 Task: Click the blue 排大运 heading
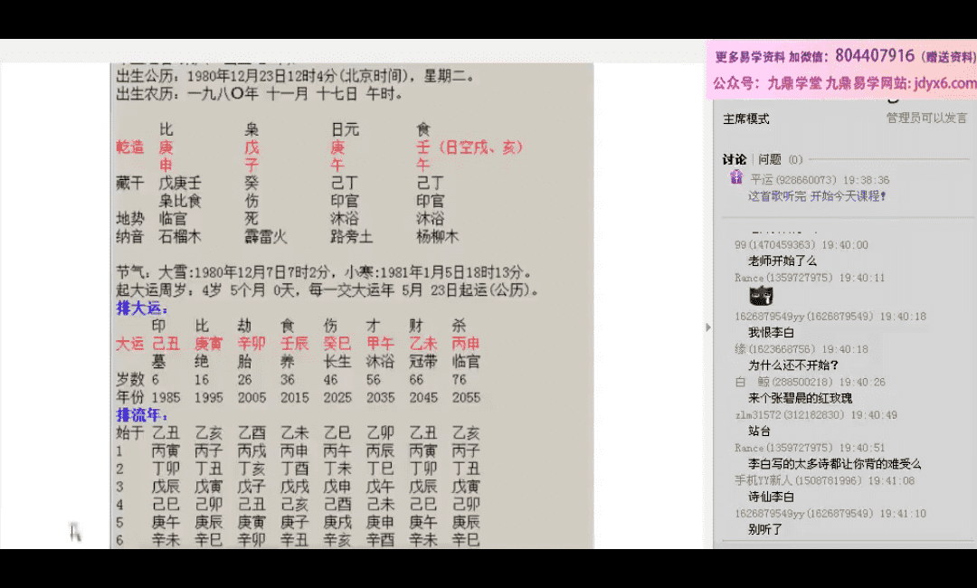pos(142,308)
